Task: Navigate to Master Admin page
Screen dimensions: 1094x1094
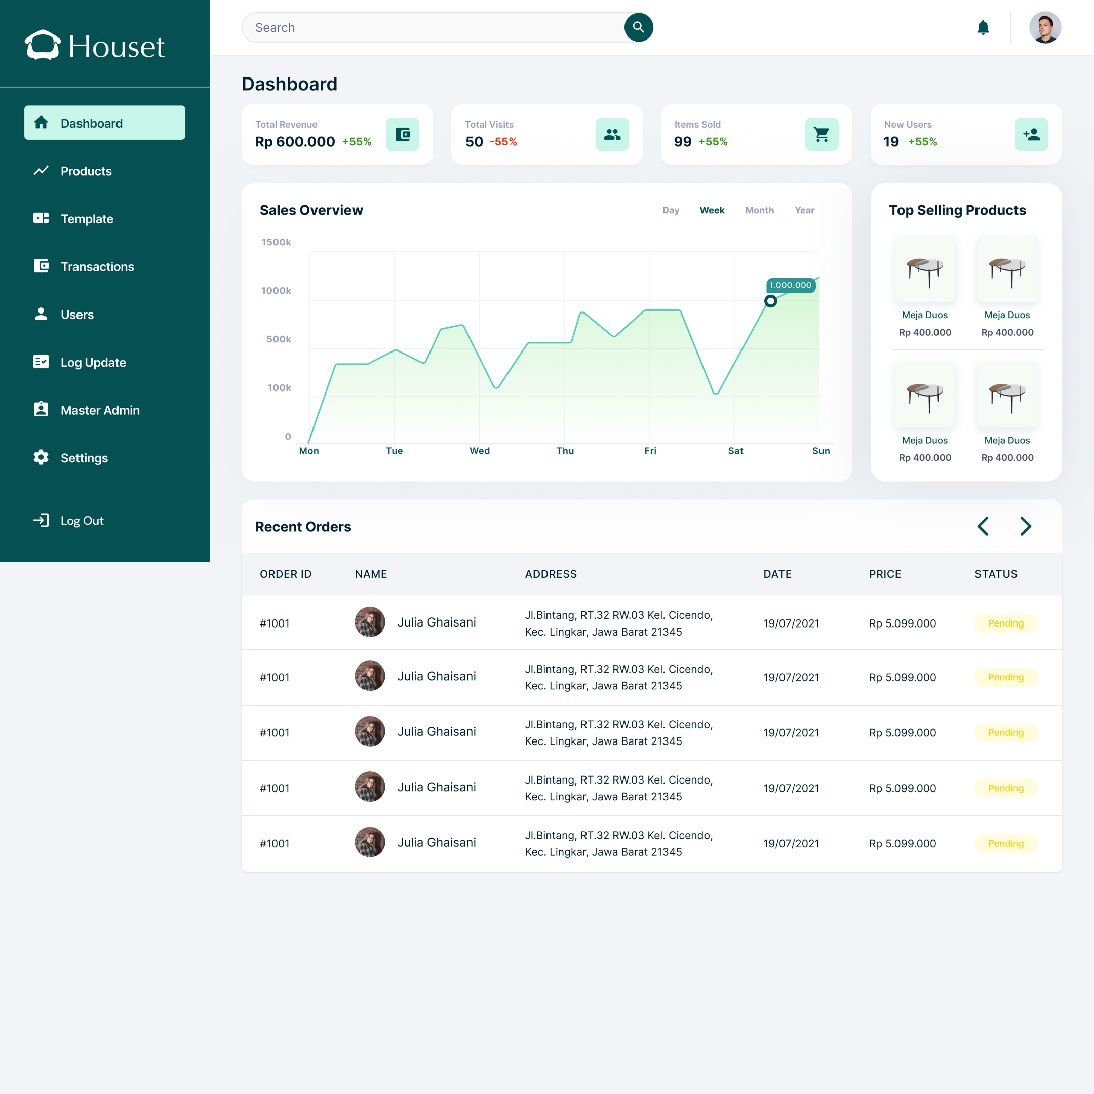Action: (x=100, y=410)
